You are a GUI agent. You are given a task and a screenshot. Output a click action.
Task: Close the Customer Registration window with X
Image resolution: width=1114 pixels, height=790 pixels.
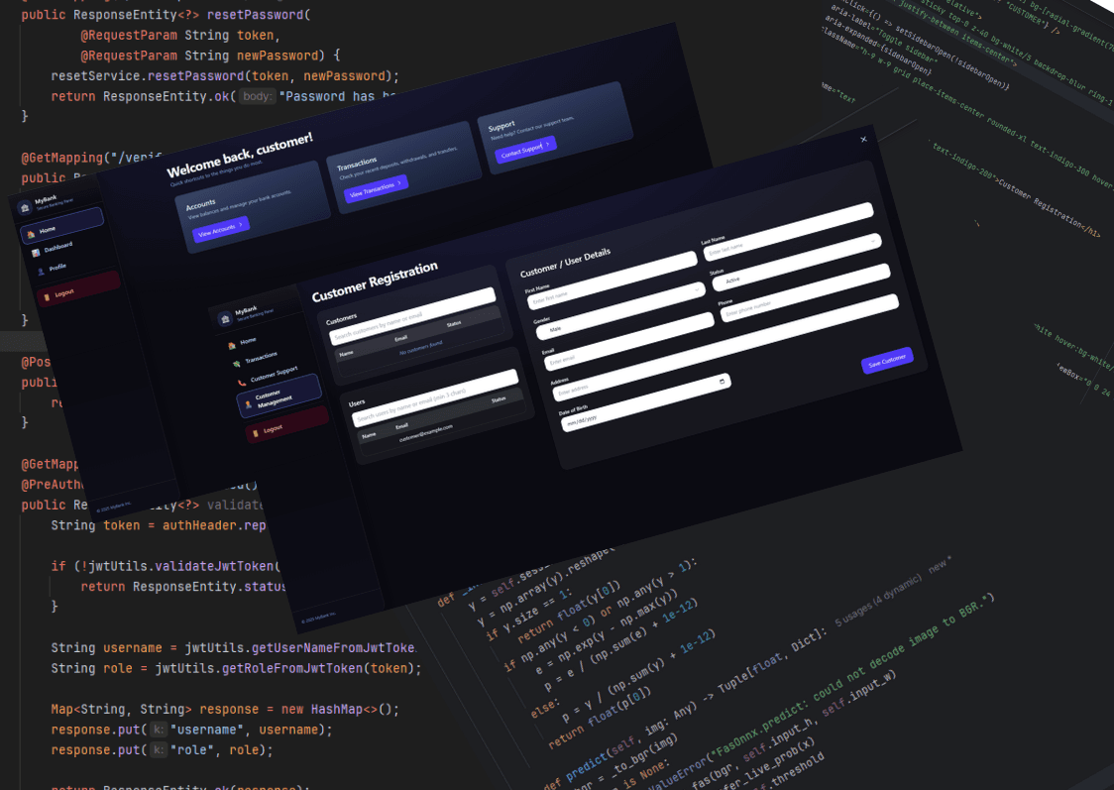863,140
